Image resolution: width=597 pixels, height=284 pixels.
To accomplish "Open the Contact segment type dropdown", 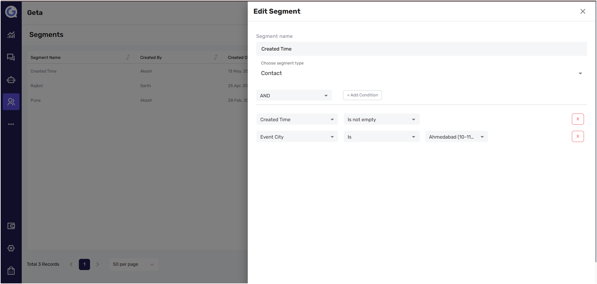I will [x=421, y=73].
